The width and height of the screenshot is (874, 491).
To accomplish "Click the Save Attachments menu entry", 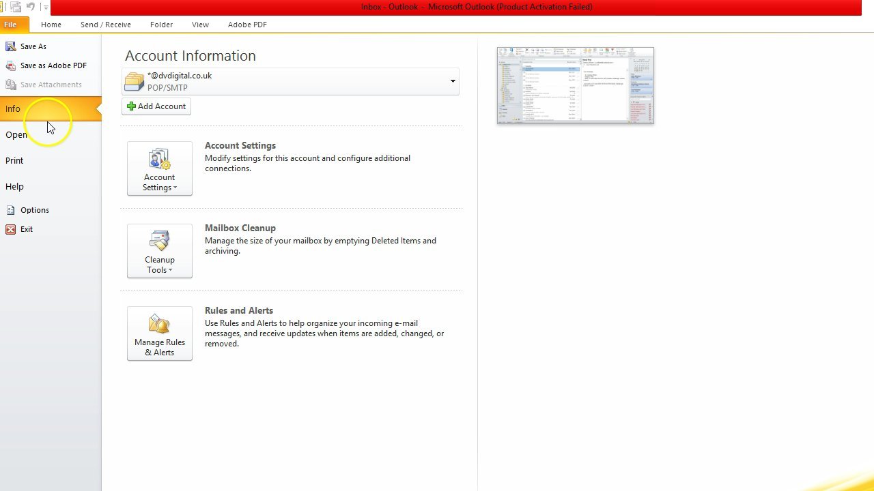I will point(51,85).
